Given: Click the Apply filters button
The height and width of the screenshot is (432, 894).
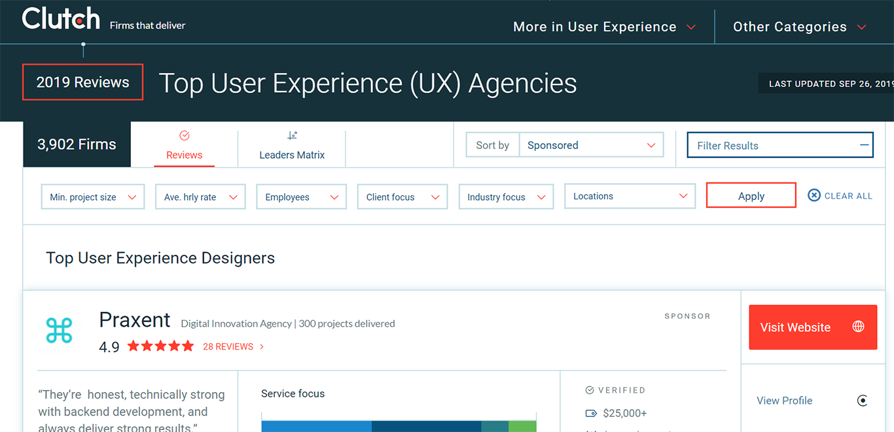Looking at the screenshot, I should [751, 195].
